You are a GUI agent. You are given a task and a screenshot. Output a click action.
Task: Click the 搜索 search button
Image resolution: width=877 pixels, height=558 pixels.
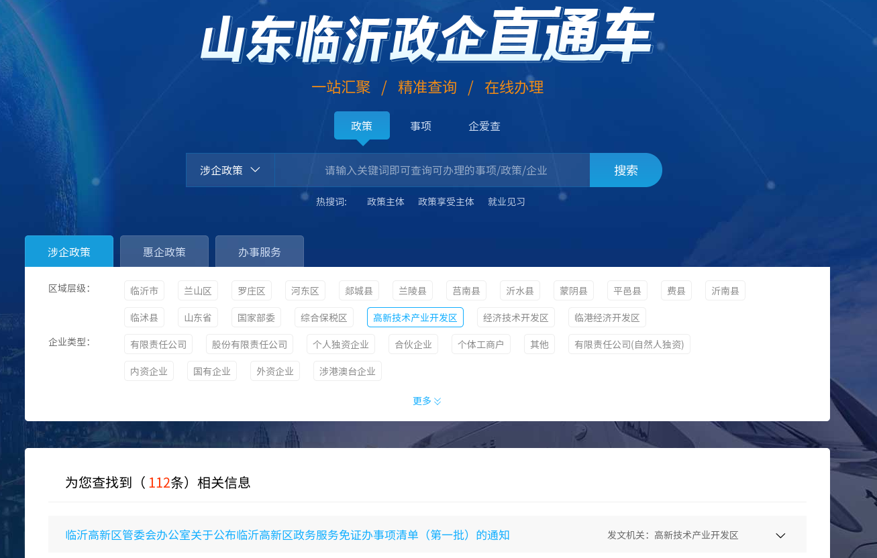point(625,170)
